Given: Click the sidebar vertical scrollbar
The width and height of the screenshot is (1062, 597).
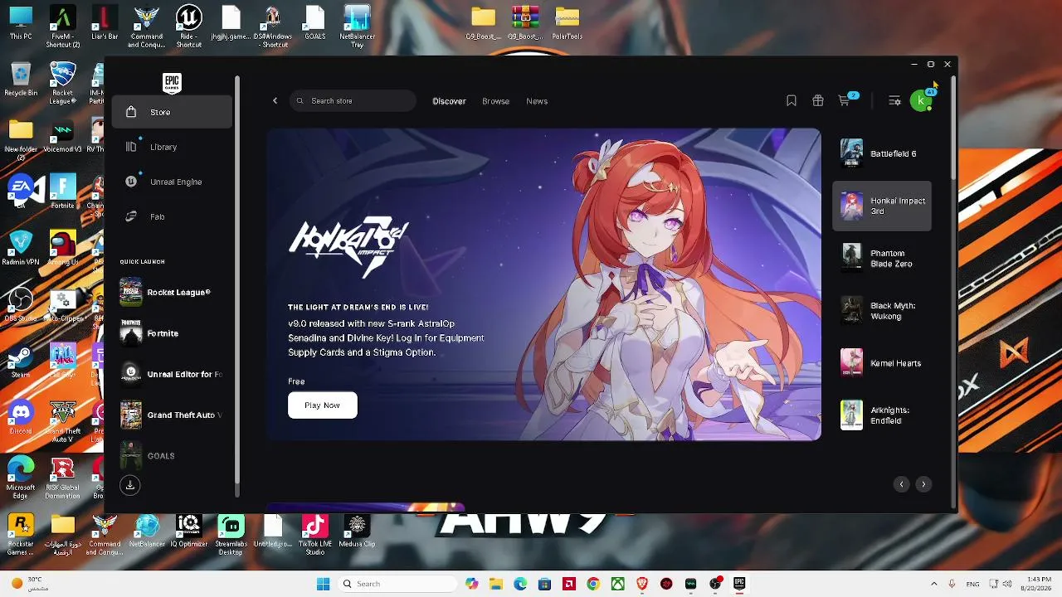Looking at the screenshot, I should click(x=237, y=282).
